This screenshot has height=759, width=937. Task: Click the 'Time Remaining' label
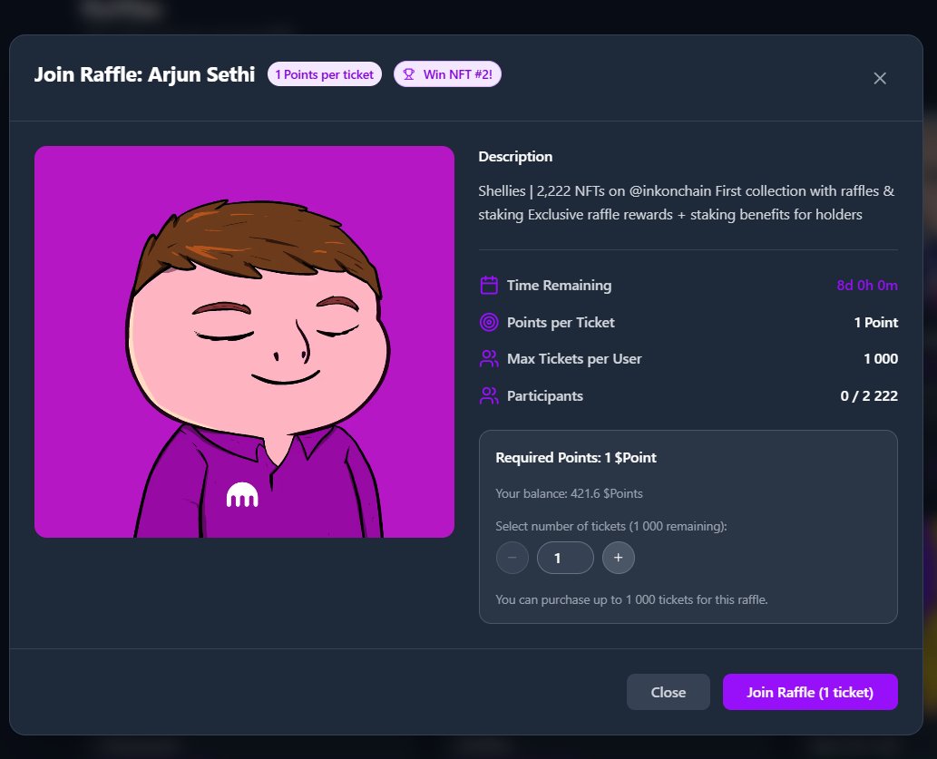(x=559, y=285)
